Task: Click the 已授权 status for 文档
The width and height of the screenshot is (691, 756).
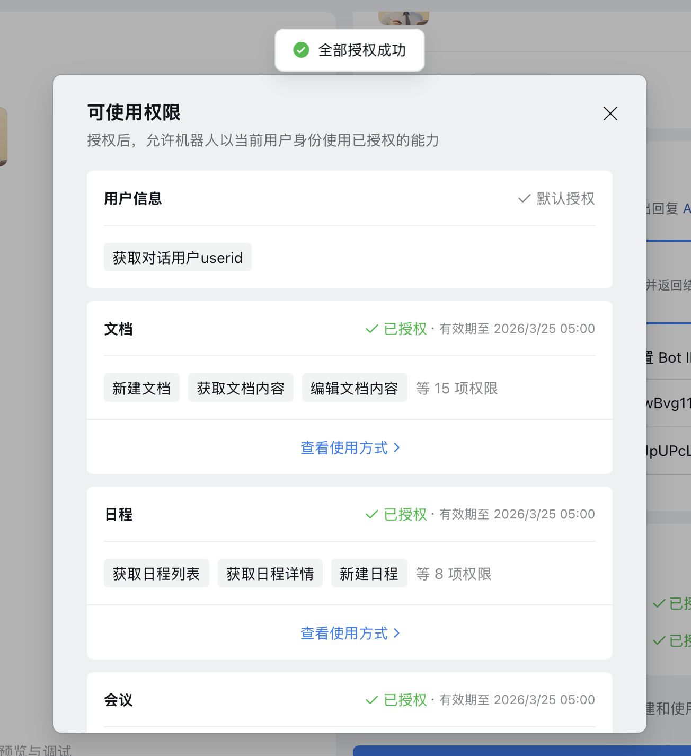Action: tap(405, 329)
